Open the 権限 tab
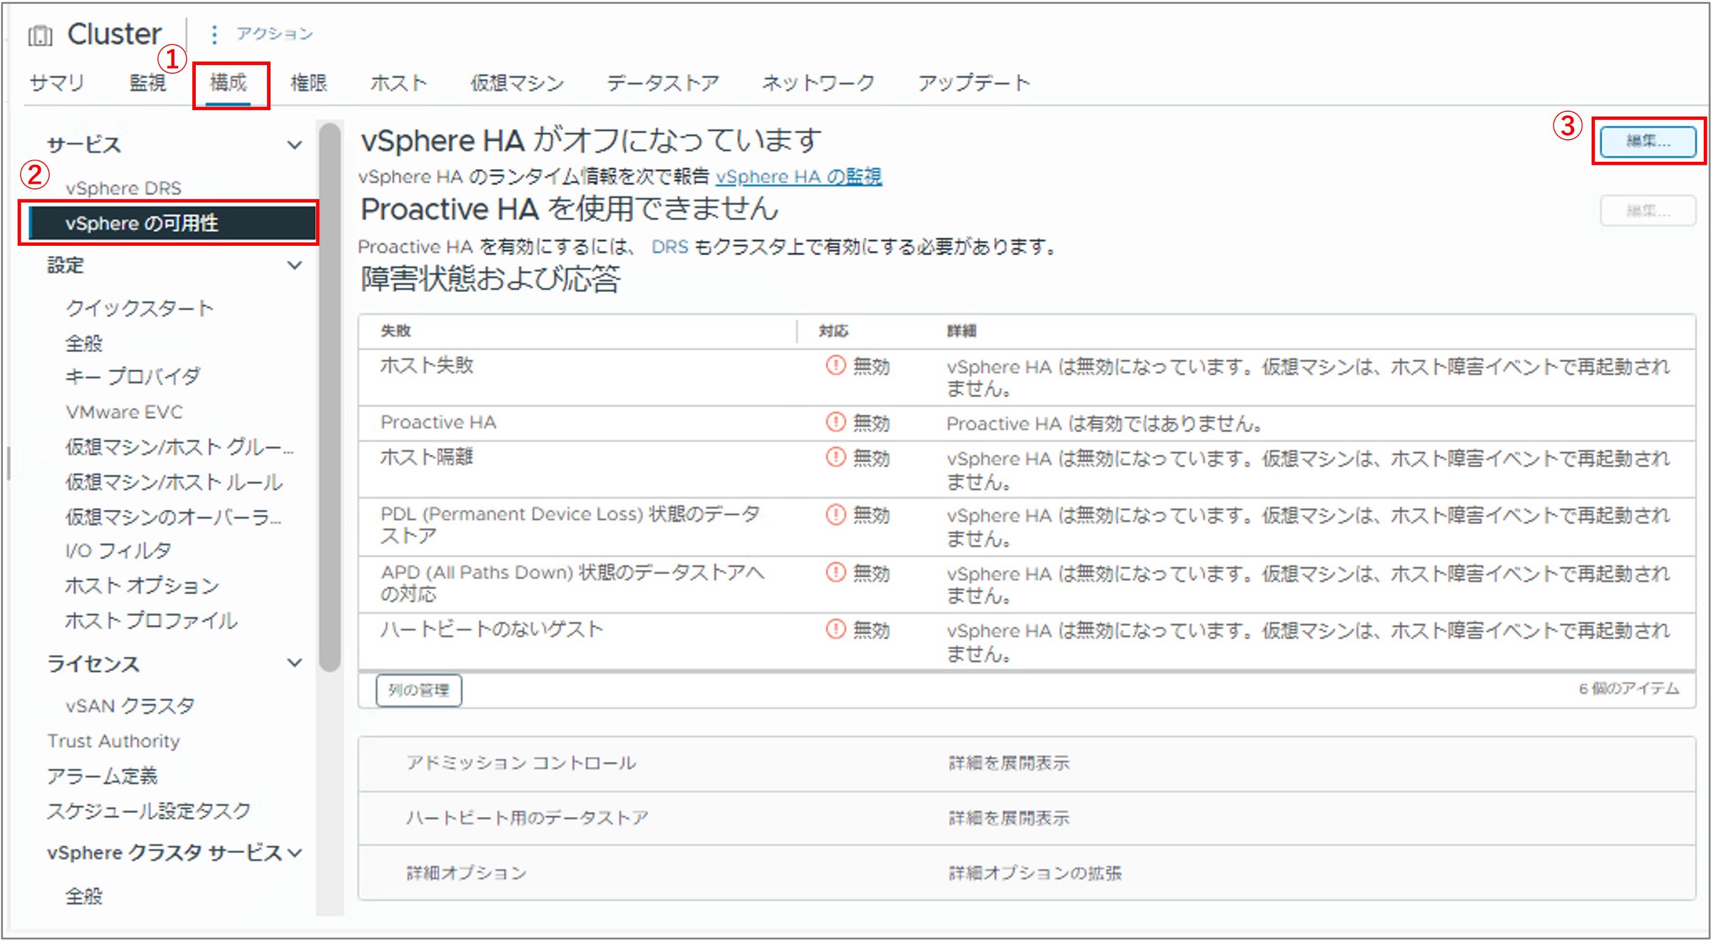The width and height of the screenshot is (1711, 942). tap(309, 83)
